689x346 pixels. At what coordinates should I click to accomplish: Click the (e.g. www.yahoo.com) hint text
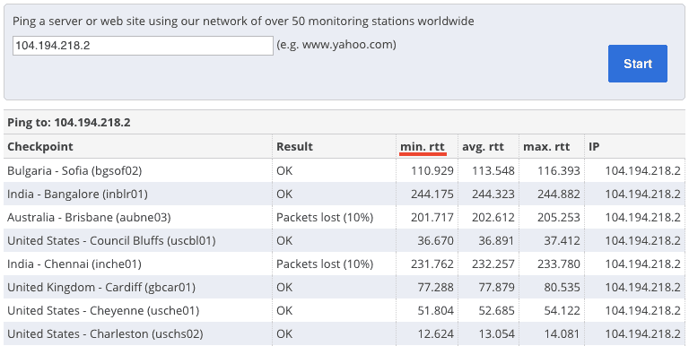click(336, 44)
